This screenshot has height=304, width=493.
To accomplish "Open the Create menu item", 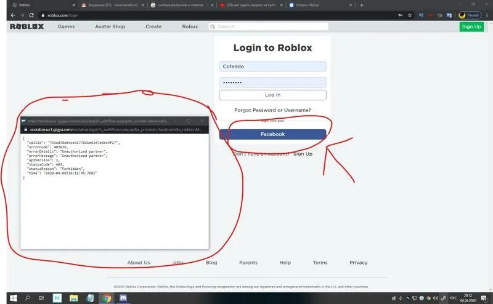I will 153,26.
